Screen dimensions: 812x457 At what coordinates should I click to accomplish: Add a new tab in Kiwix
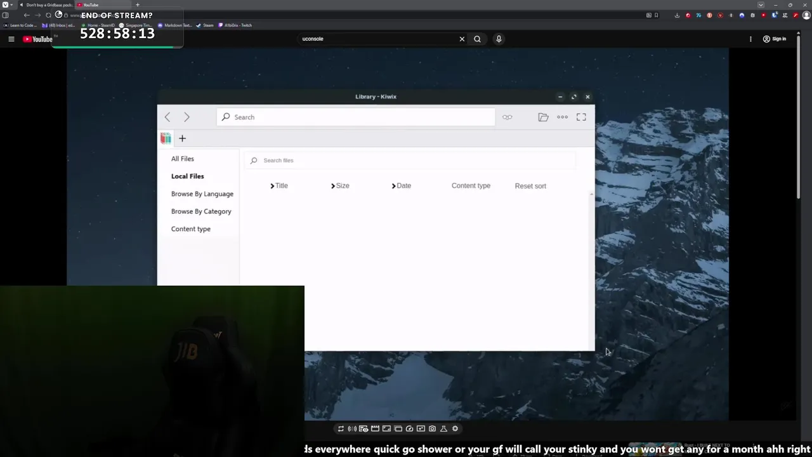pyautogui.click(x=182, y=138)
